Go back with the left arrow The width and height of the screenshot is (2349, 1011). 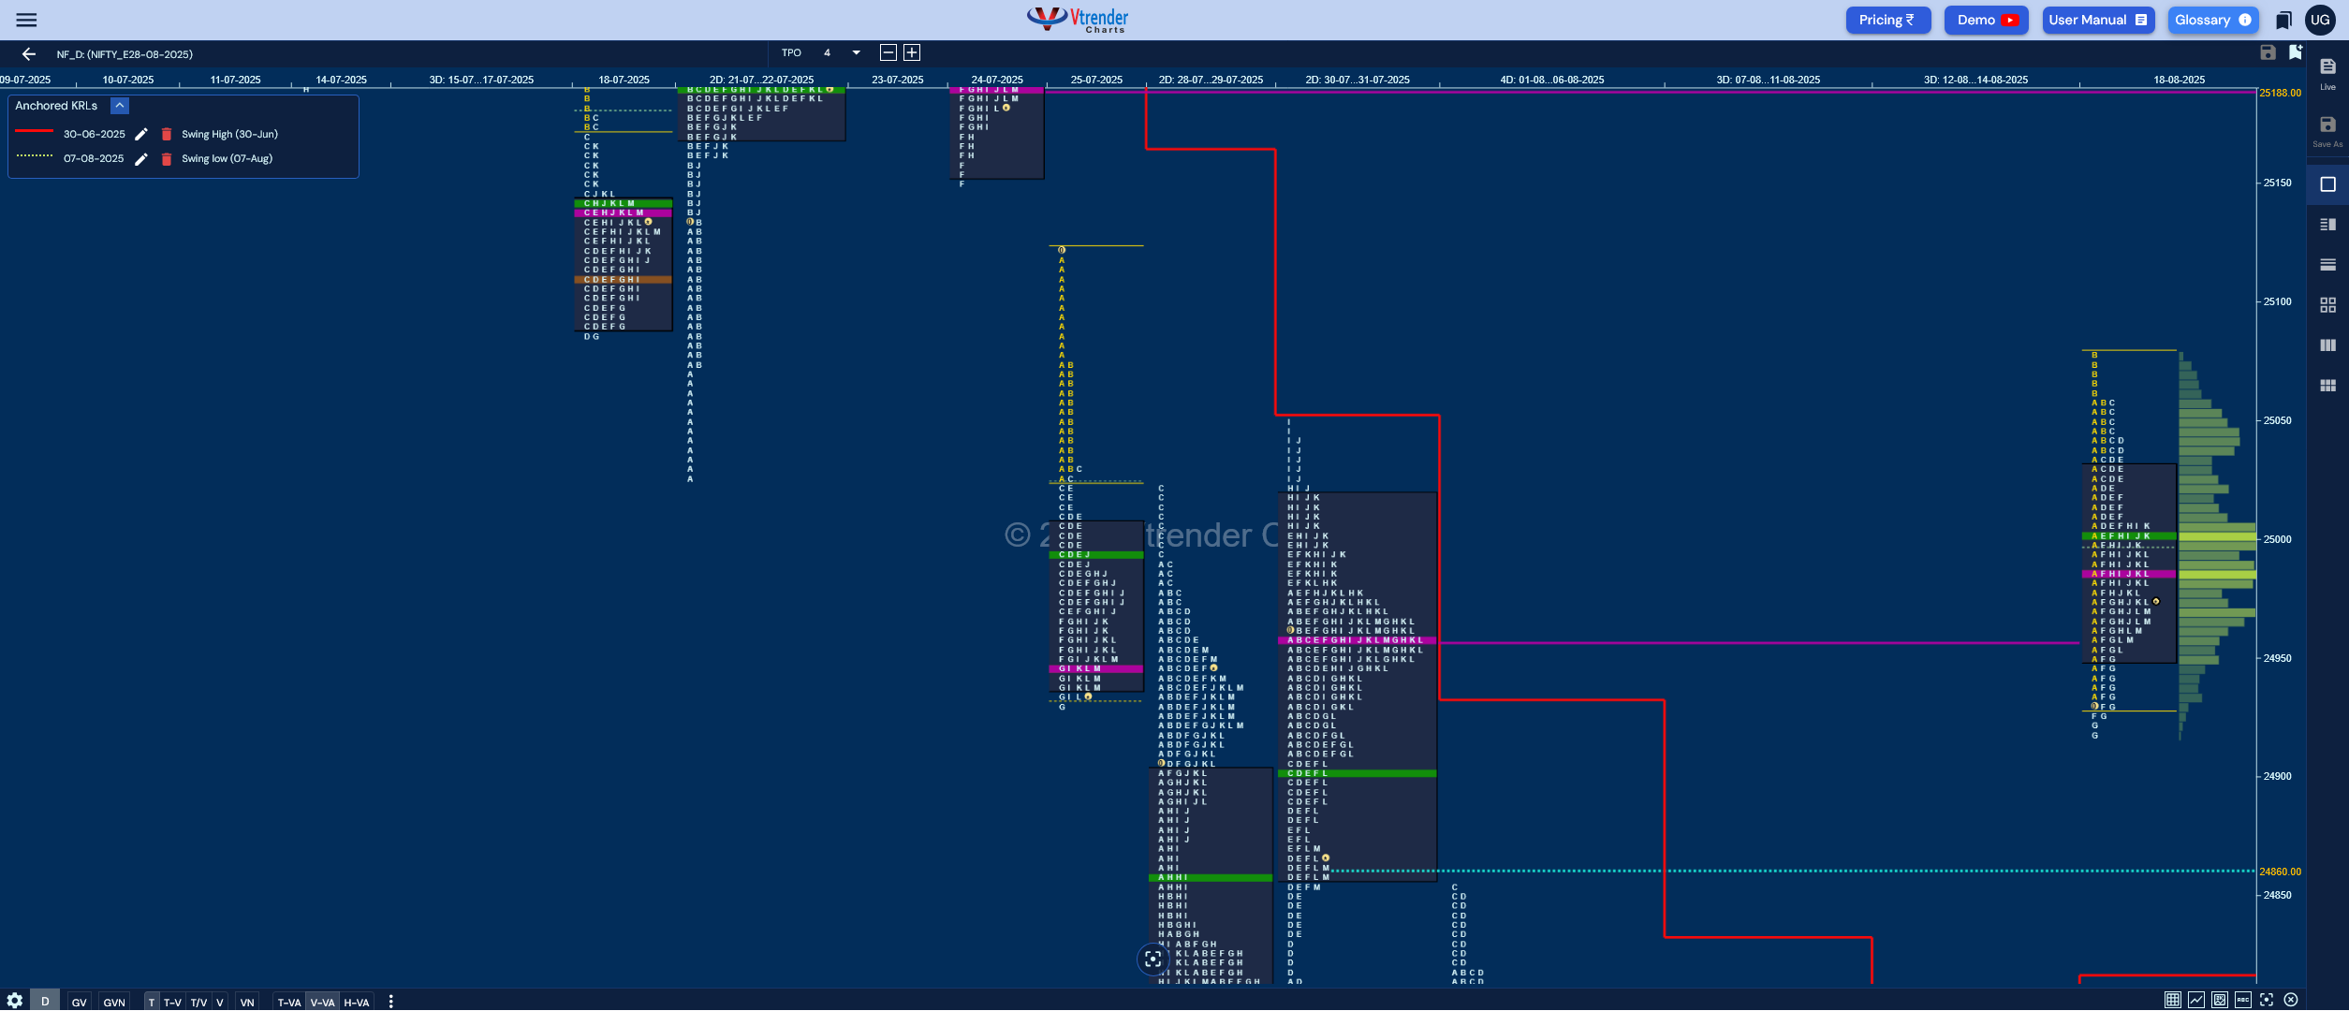(x=28, y=54)
